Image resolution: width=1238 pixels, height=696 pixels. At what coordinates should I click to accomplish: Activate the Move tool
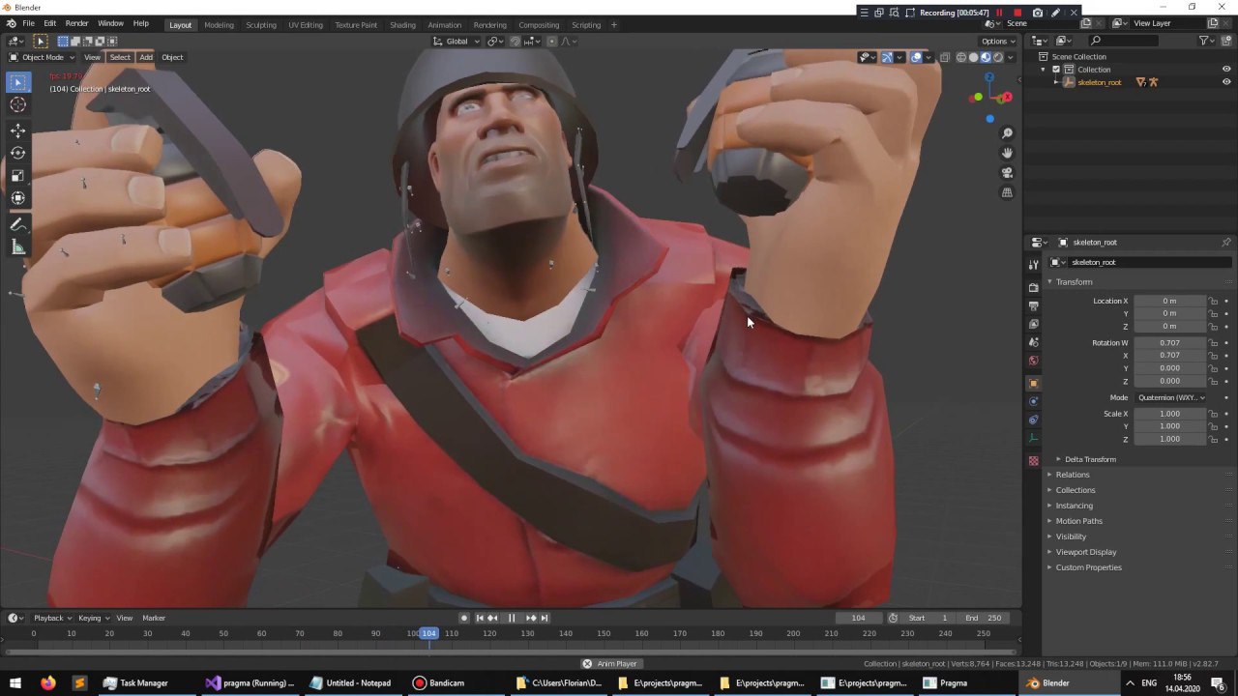(x=18, y=130)
